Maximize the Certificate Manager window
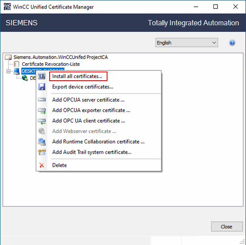Image resolution: width=246 pixels, height=245 pixels. [x=216, y=7]
